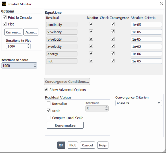This screenshot has height=153, width=166.
Task: Increase Iterations to Store with up arrow
Action: (35, 64)
